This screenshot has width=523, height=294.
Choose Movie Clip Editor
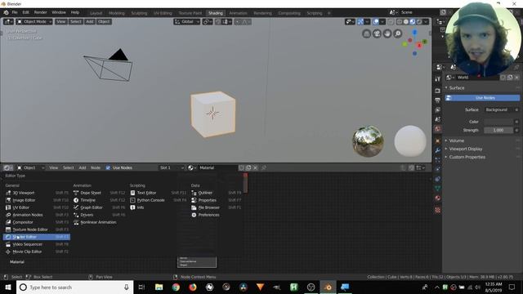click(37, 252)
